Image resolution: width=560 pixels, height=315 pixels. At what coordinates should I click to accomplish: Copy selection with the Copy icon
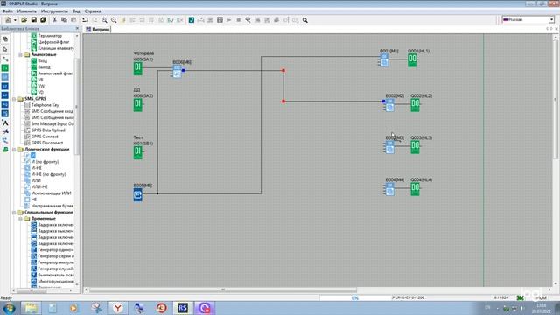(x=64, y=20)
